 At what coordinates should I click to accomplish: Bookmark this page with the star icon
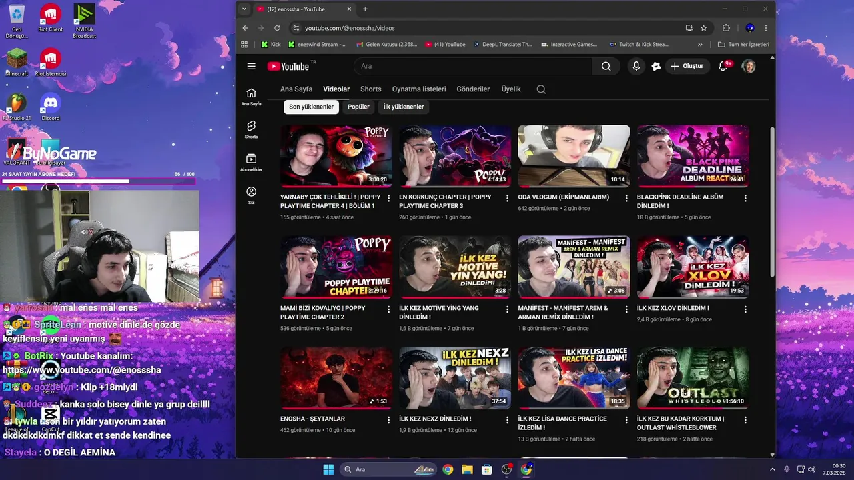(703, 28)
